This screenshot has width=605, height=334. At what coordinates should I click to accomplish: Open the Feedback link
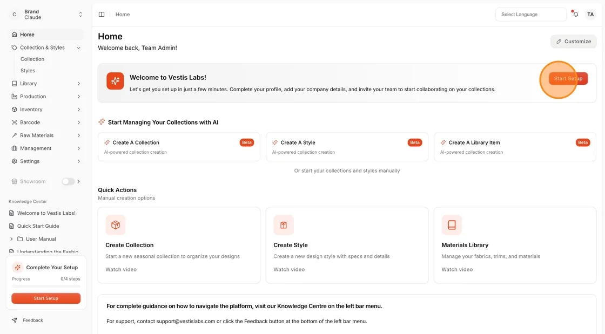tap(33, 321)
